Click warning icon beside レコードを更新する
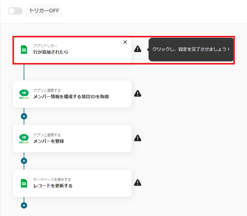 pyautogui.click(x=138, y=183)
